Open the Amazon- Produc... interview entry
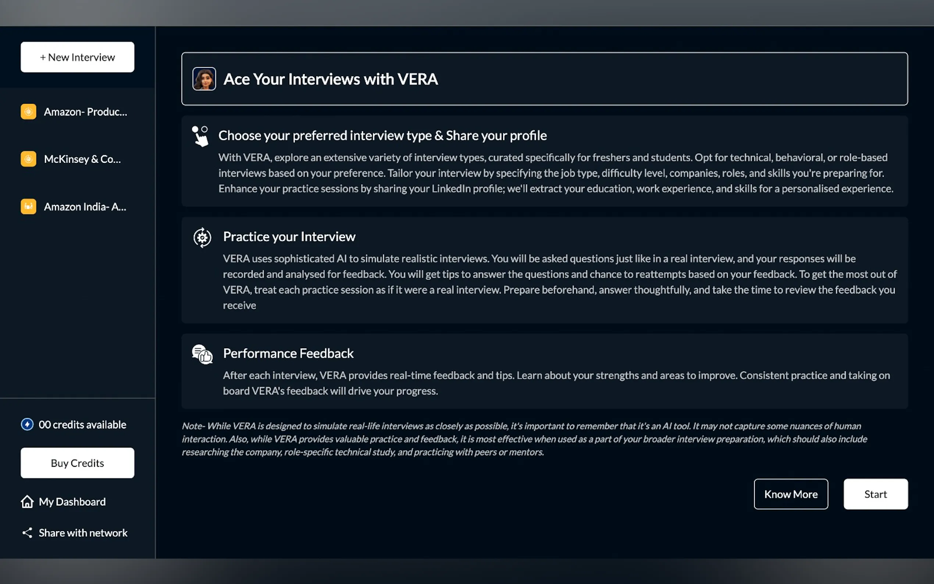 pyautogui.click(x=85, y=112)
